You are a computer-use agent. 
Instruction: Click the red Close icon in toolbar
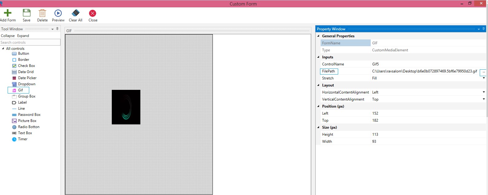[x=92, y=13]
